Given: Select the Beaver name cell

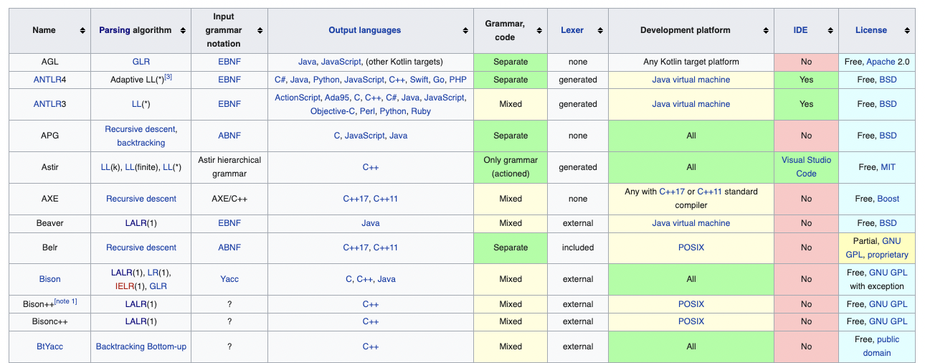Looking at the screenshot, I should [x=49, y=223].
